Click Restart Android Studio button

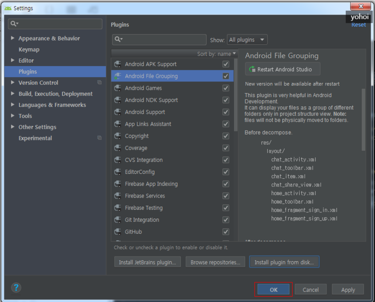283,69
